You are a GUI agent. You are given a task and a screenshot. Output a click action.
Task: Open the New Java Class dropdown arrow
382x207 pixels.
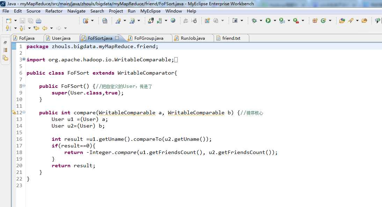(x=330, y=21)
